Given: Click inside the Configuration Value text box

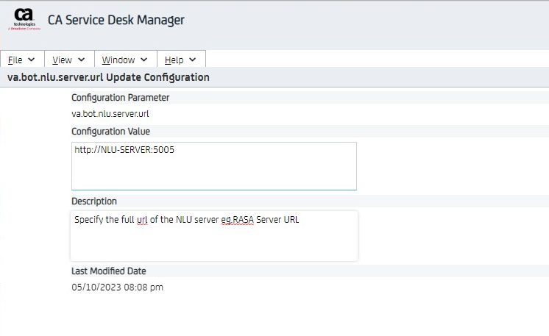Looking at the screenshot, I should (x=213, y=173).
